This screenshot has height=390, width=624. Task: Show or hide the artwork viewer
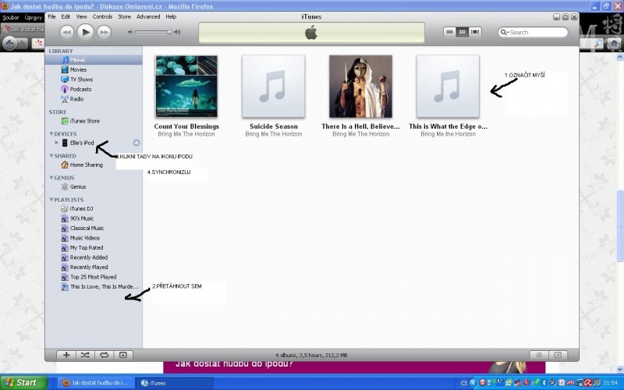[x=122, y=355]
